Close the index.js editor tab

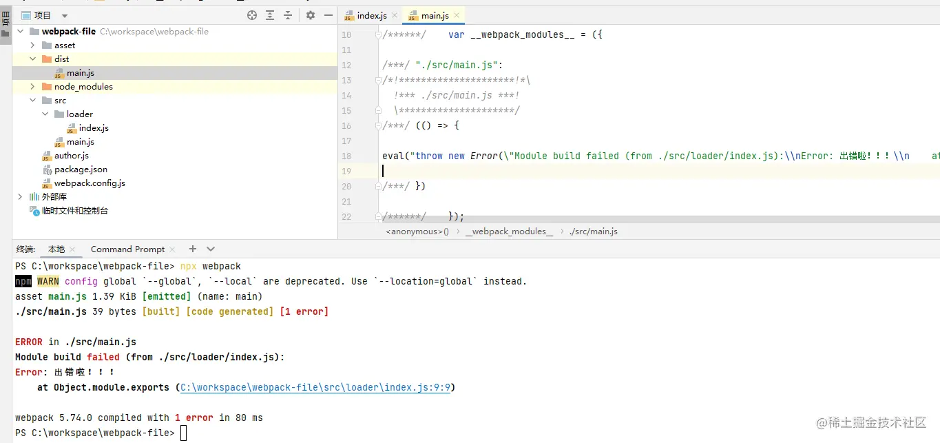point(394,16)
